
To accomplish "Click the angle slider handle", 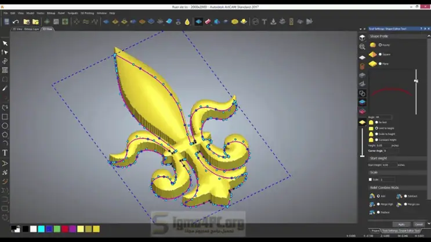I will click(416, 81).
